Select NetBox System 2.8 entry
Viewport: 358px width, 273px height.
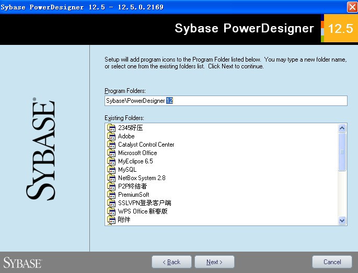point(142,178)
